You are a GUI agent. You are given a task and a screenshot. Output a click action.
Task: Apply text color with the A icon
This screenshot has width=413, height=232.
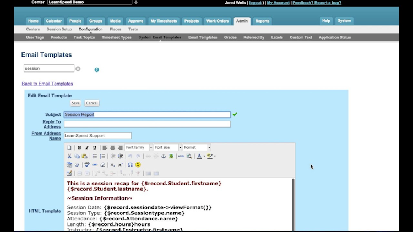click(x=199, y=156)
